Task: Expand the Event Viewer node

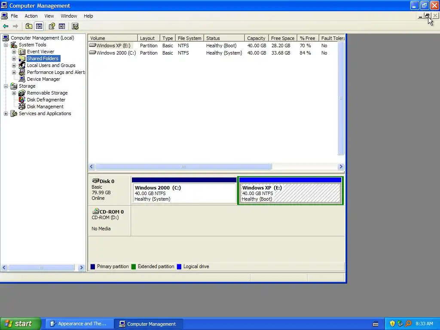Action: coord(14,52)
